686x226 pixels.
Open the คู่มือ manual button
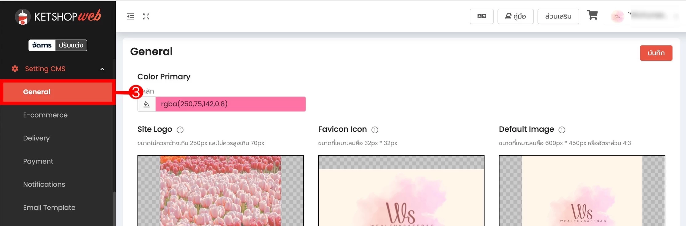point(515,16)
